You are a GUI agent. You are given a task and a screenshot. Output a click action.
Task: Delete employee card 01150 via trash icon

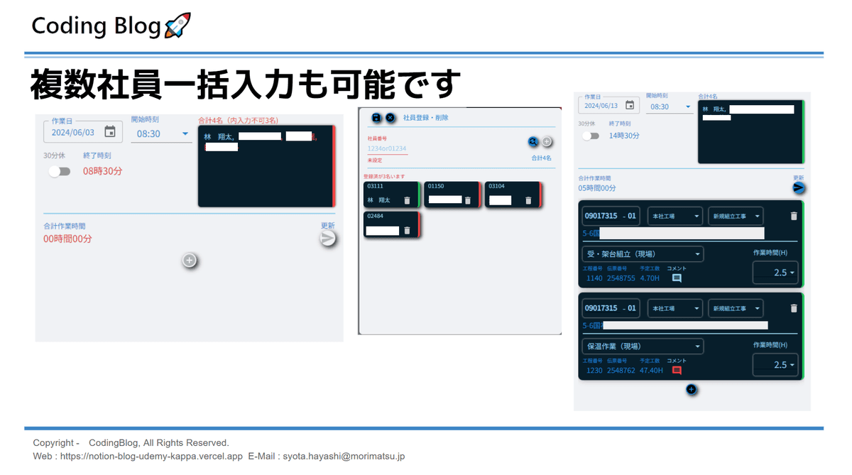[468, 200]
